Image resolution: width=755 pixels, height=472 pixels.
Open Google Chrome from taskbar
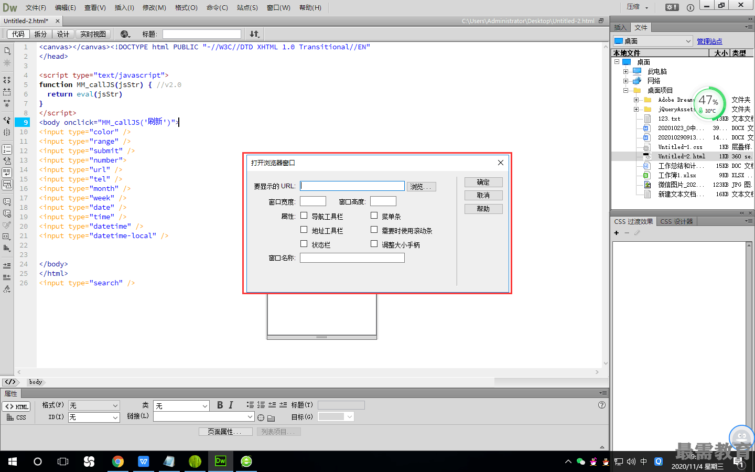click(x=117, y=462)
